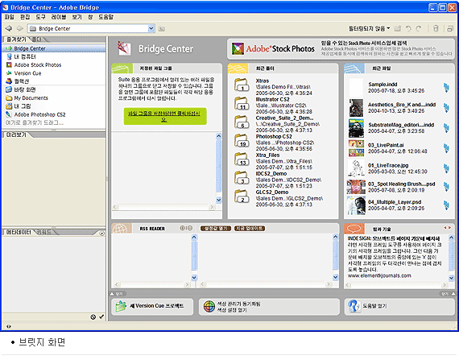
Task: Click the help question mark icon
Action: coord(354,306)
